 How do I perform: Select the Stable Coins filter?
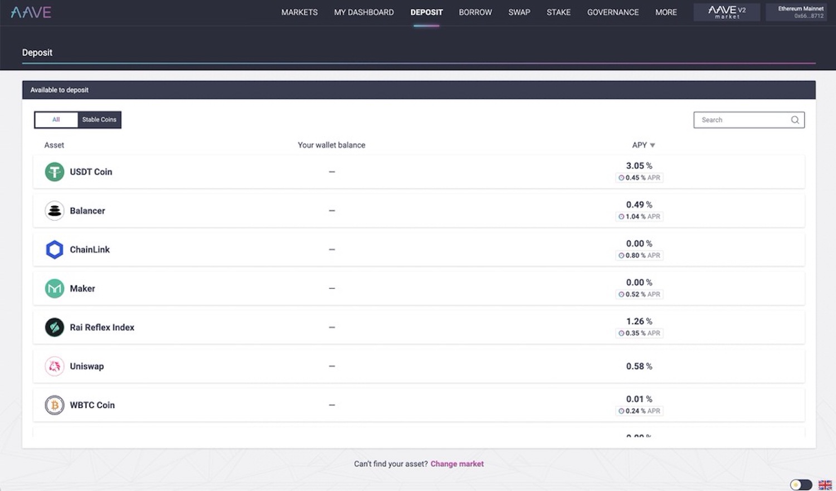(99, 120)
